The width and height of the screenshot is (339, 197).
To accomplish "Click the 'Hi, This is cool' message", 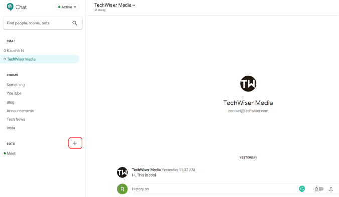I will tap(144, 175).
